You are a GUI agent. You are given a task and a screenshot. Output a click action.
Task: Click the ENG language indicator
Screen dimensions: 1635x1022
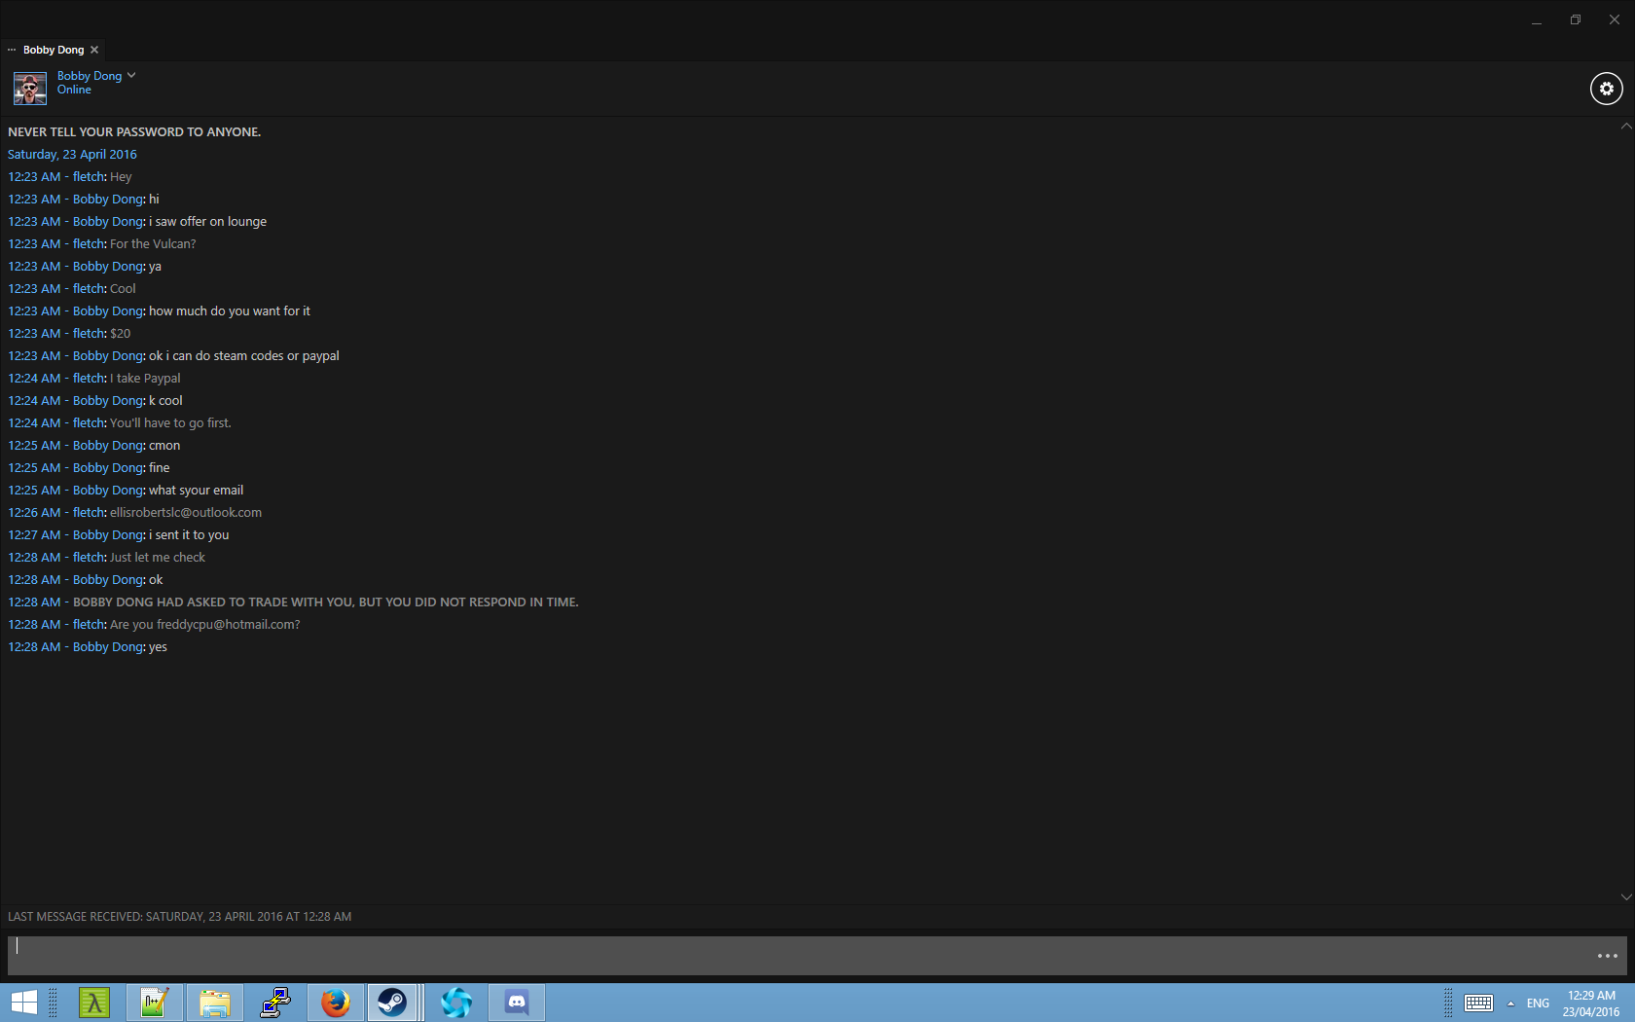1538,1004
